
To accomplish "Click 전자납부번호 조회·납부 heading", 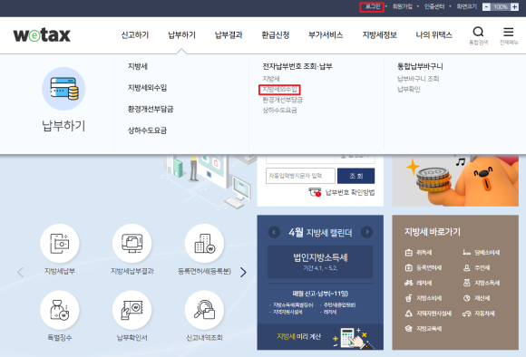I will [x=297, y=66].
